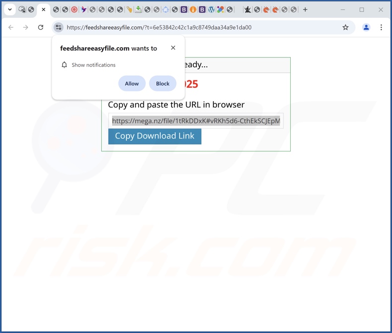
Task: Switch to the colorful dots icon tab
Action: [220, 9]
